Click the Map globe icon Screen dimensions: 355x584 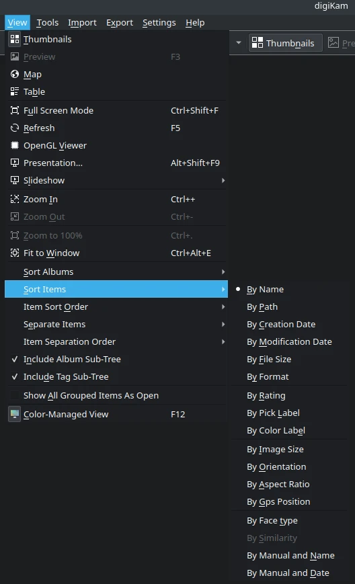coord(15,74)
